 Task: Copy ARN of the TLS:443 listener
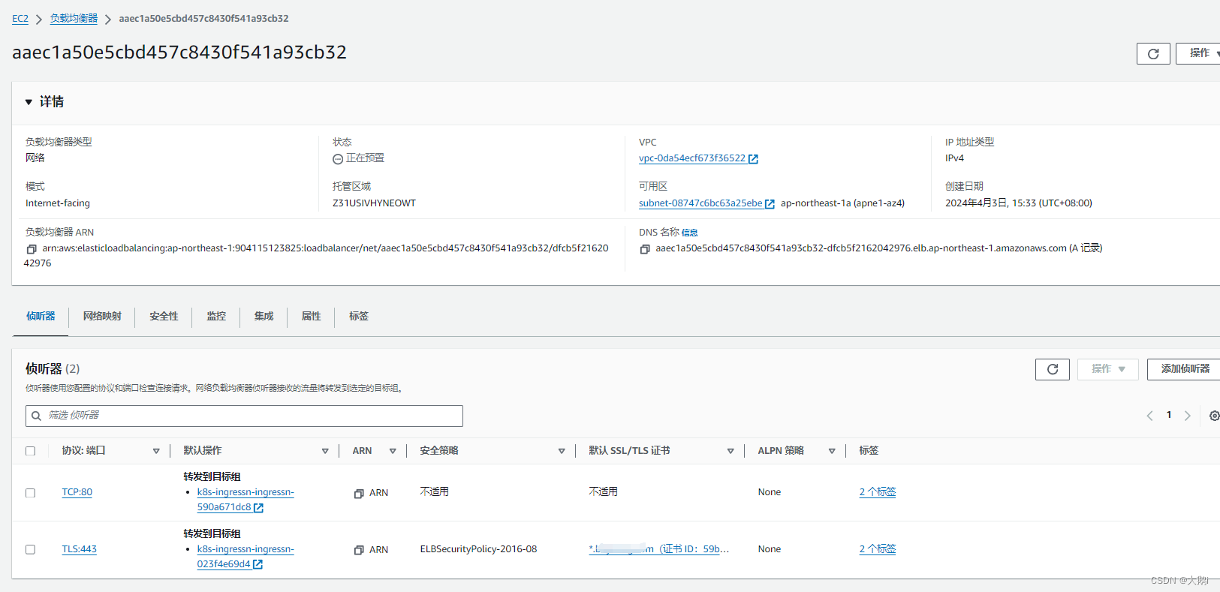coord(359,550)
